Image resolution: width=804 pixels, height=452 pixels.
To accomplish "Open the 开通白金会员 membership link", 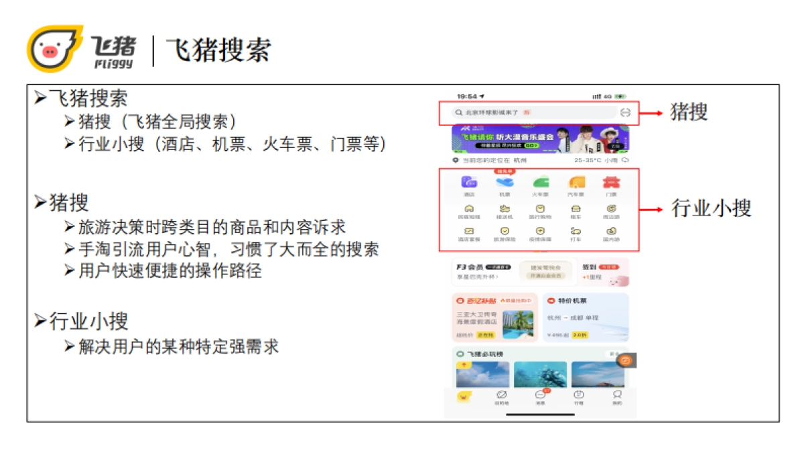I will coord(545,277).
